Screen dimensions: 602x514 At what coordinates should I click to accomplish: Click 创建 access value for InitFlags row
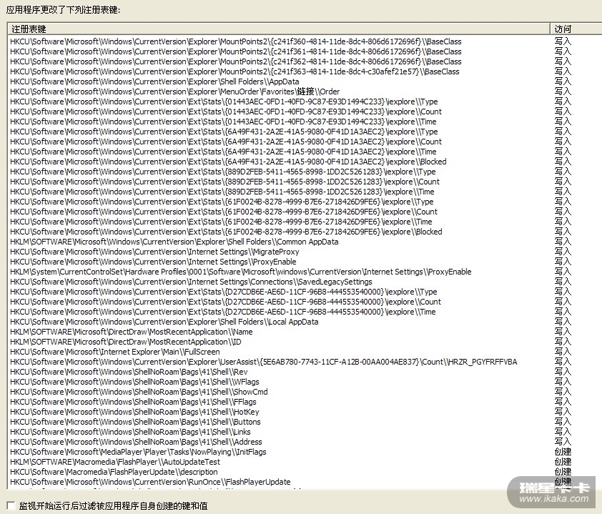pos(563,452)
